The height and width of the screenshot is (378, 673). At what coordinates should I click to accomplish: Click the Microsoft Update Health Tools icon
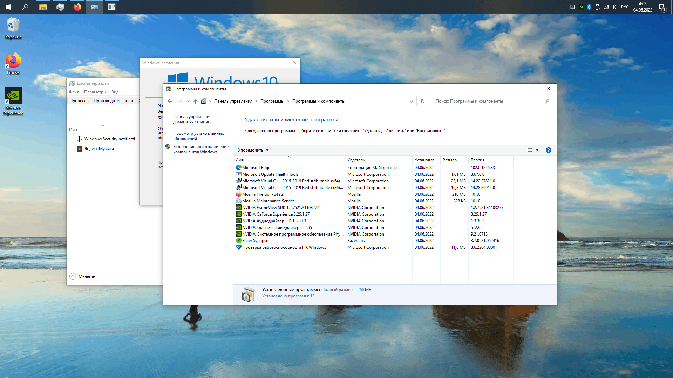click(239, 174)
